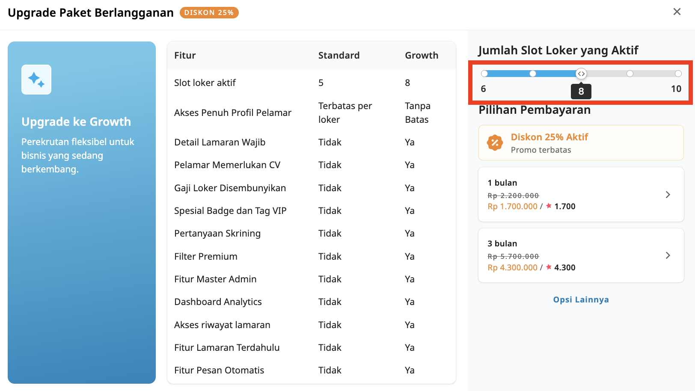Click the Growth column header in the table
Viewport: 695px width, 391px height.
421,55
